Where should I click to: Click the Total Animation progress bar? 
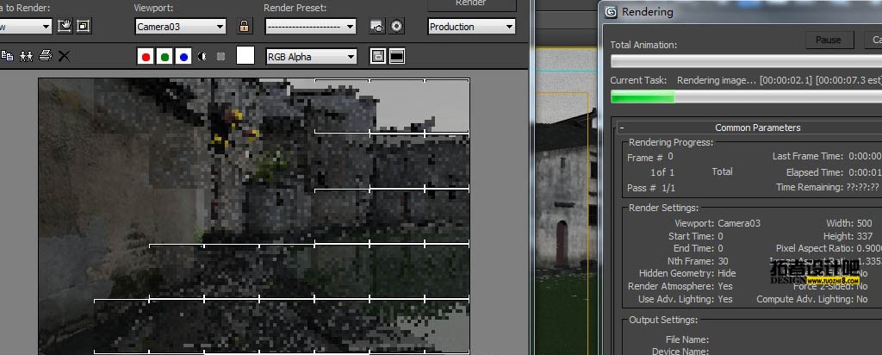pos(746,61)
